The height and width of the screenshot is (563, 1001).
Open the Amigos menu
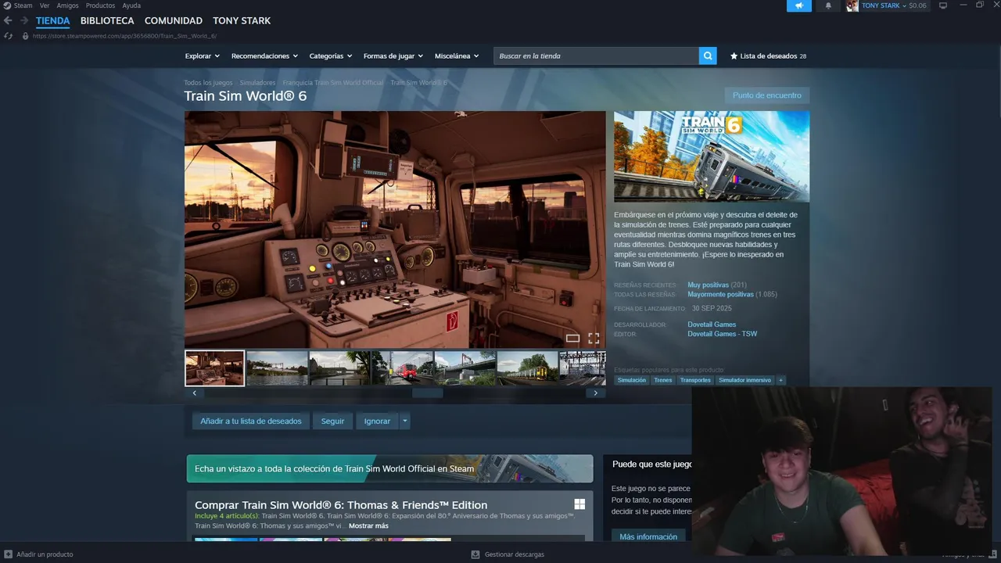tap(67, 5)
